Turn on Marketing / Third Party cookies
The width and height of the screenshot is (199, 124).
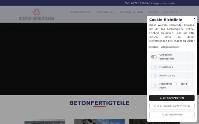tap(154, 86)
